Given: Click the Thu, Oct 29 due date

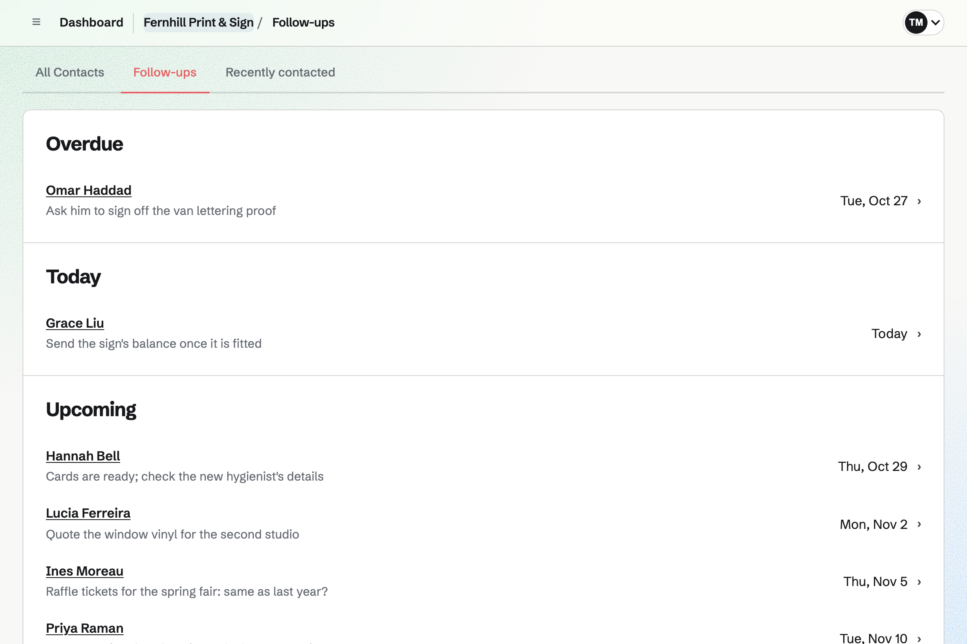Looking at the screenshot, I should coord(872,466).
